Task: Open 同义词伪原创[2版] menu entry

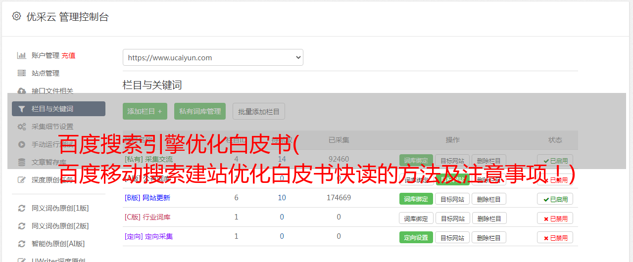Action: point(60,226)
